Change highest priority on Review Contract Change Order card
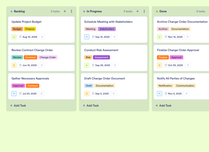209x152 pixels. click(14, 65)
